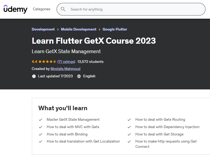
Task: Click breadcrumb chevron after Development
Action: click(x=58, y=29)
